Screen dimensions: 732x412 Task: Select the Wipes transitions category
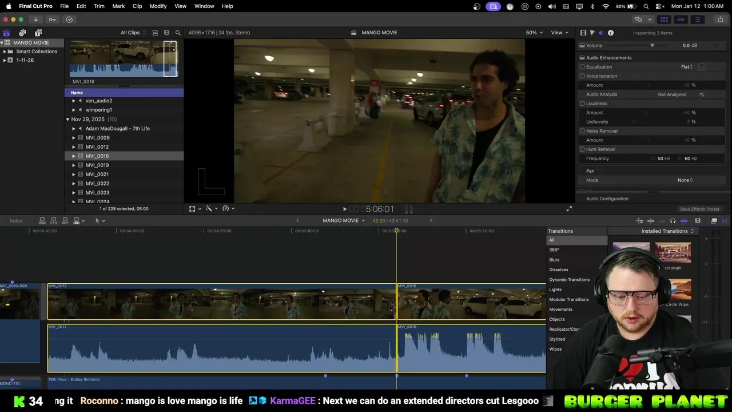click(x=555, y=349)
